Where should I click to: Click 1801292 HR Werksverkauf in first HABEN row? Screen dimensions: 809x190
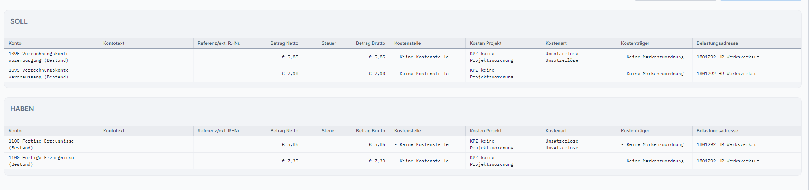tap(728, 144)
